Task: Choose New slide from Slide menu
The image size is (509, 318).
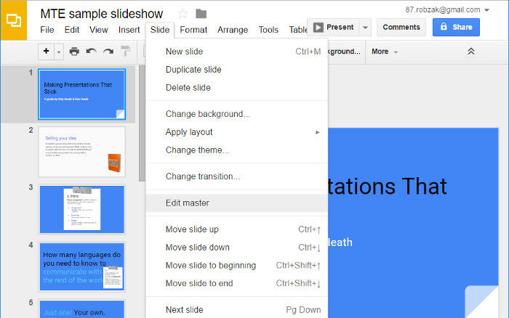Action: (x=237, y=52)
